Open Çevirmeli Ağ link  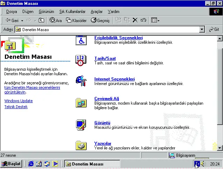107,99
